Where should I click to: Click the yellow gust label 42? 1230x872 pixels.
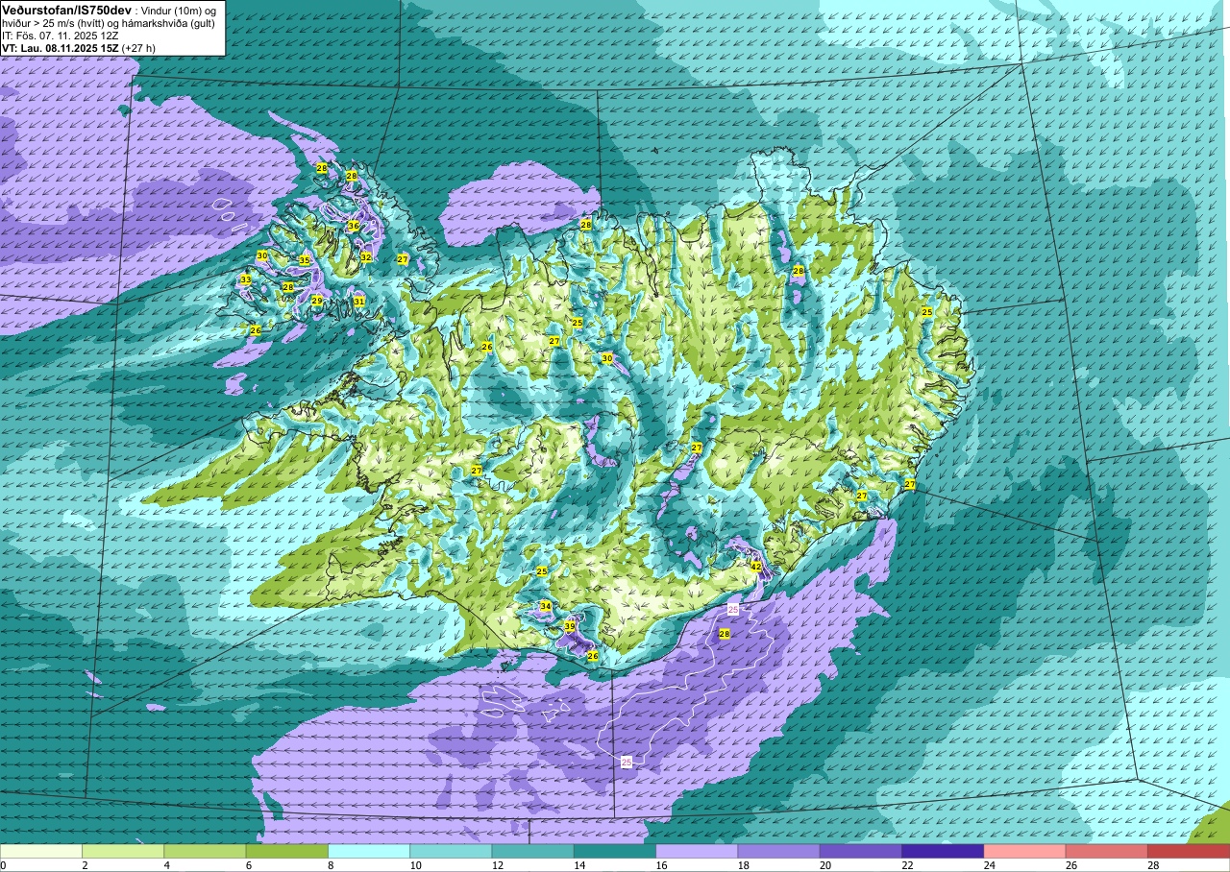pyautogui.click(x=756, y=567)
